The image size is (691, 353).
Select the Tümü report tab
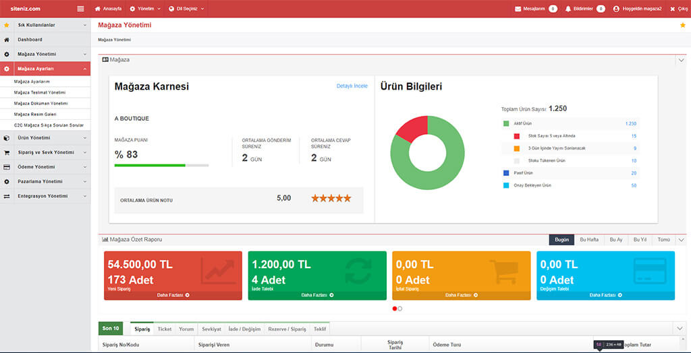click(x=663, y=239)
